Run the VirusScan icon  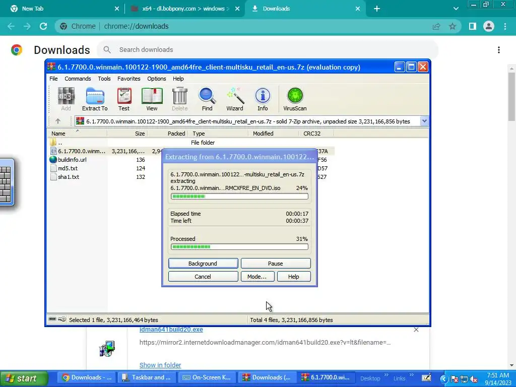pos(295,99)
